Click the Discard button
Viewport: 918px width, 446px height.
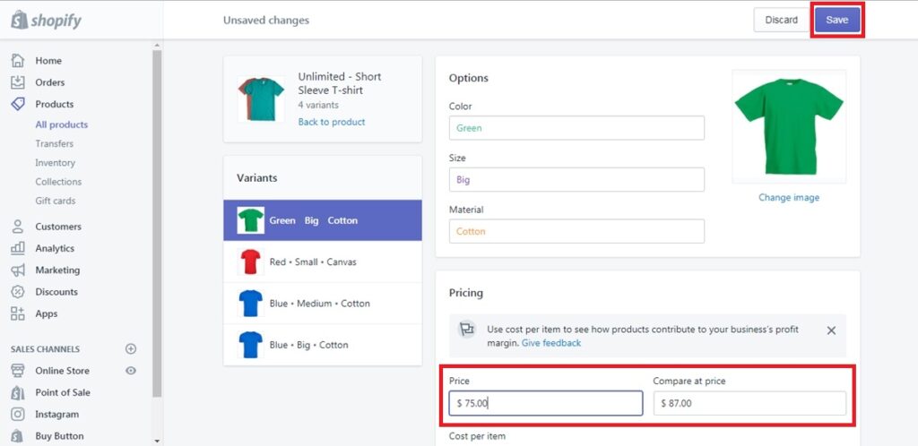781,20
